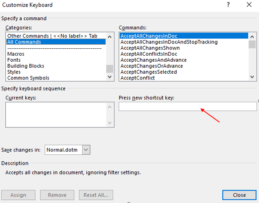
Task: Choose Fonts category
Action: click(x=14, y=60)
